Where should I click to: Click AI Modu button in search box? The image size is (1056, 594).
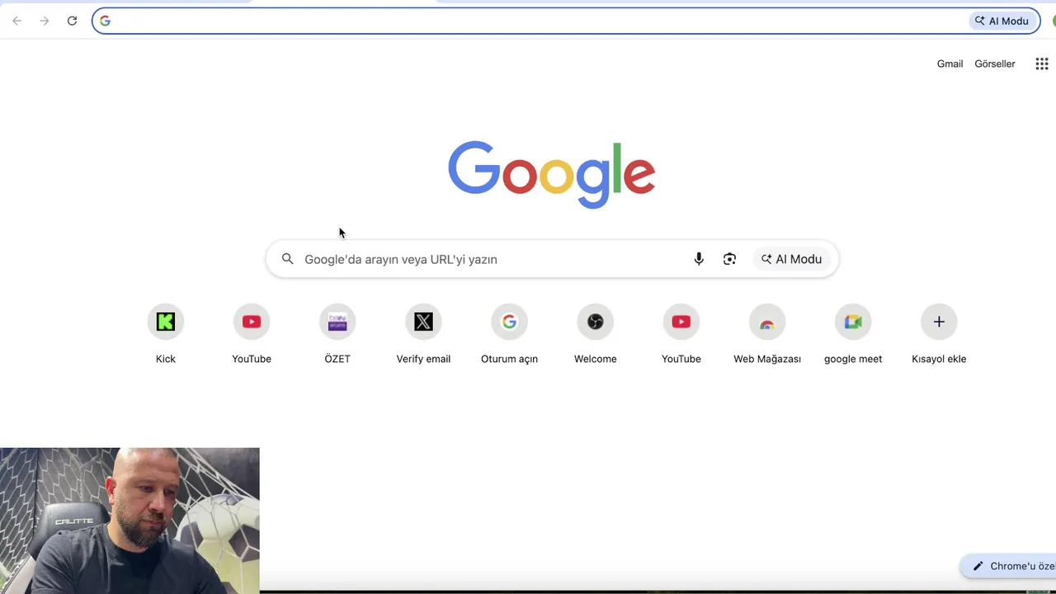pos(791,259)
